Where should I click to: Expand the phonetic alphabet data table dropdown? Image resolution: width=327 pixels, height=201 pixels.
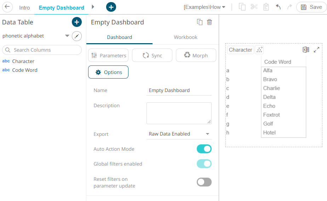[x=67, y=36]
